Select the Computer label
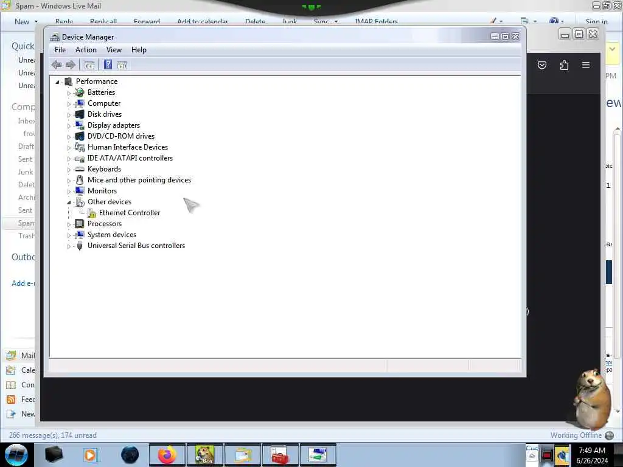 tap(103, 103)
